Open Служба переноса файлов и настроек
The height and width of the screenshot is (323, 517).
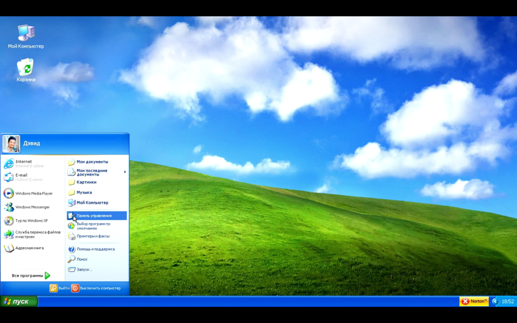point(32,234)
